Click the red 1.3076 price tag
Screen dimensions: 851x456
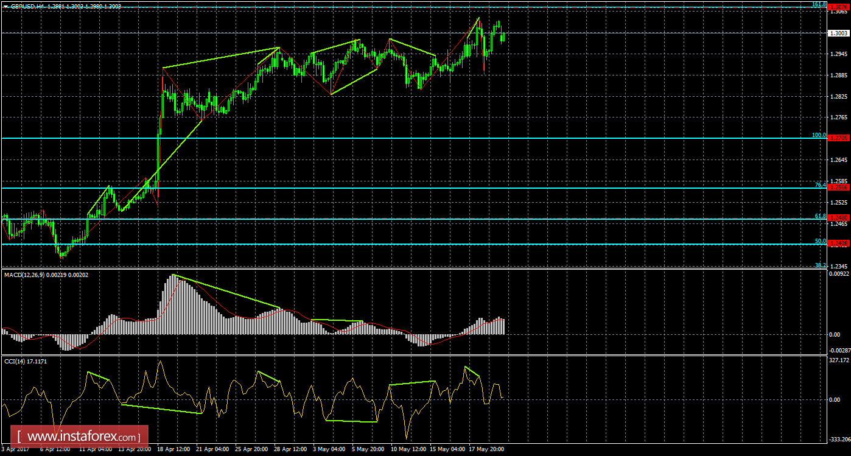pyautogui.click(x=838, y=6)
